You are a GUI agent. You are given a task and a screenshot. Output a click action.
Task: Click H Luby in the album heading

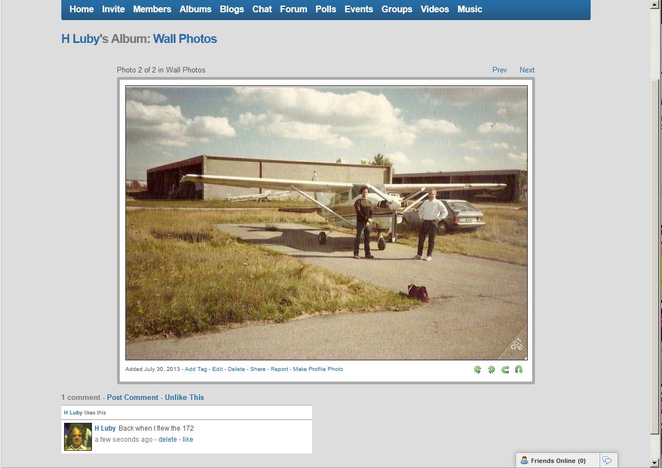tap(80, 39)
